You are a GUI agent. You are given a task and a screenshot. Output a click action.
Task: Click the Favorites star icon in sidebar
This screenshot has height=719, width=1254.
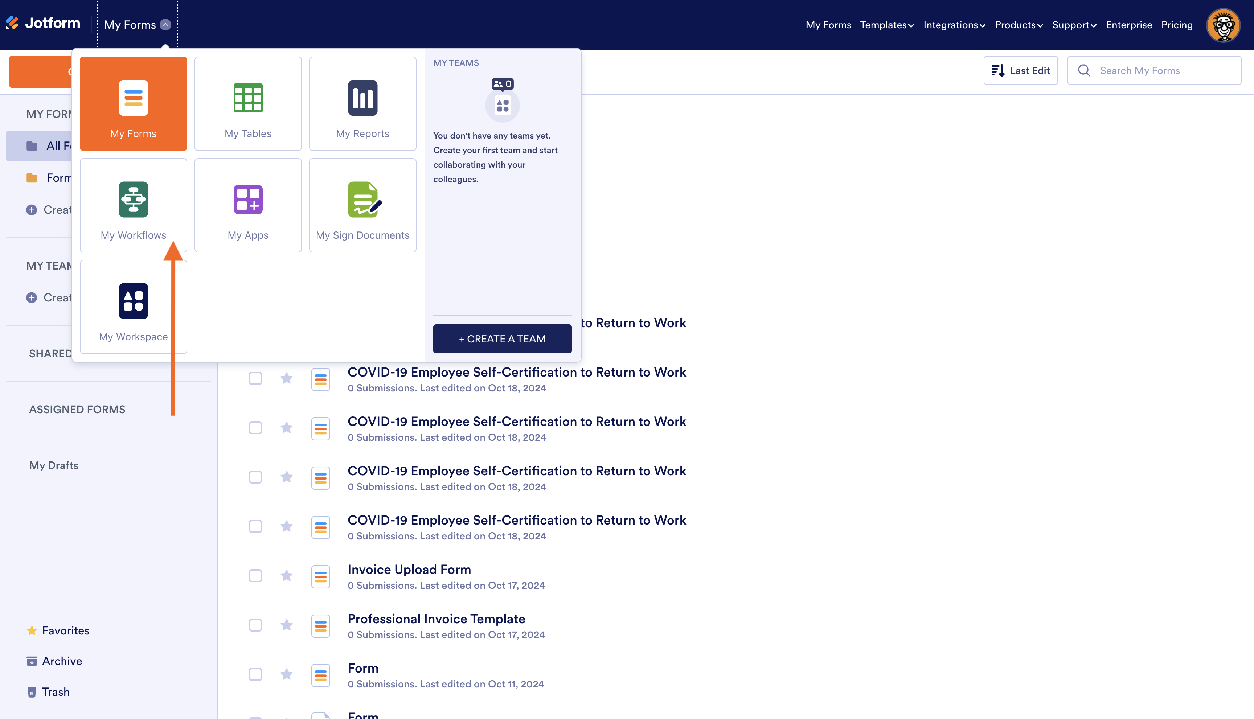click(x=32, y=630)
